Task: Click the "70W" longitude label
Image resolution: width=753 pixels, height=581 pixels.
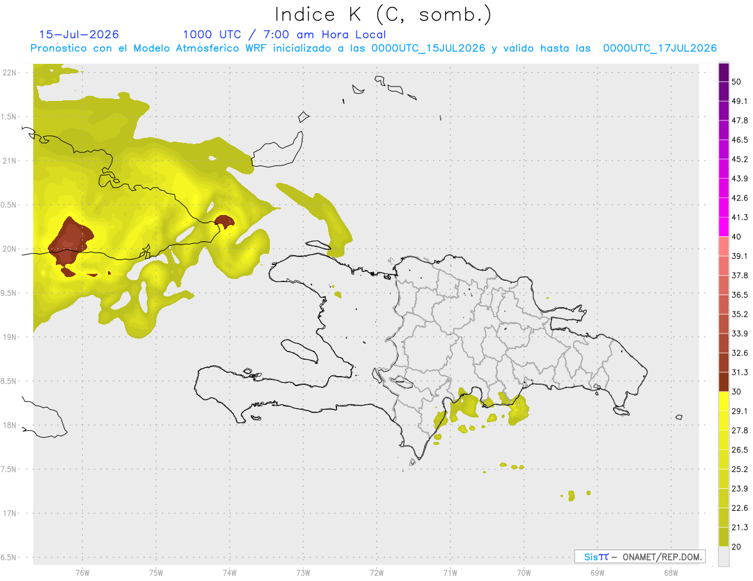Action: click(524, 572)
